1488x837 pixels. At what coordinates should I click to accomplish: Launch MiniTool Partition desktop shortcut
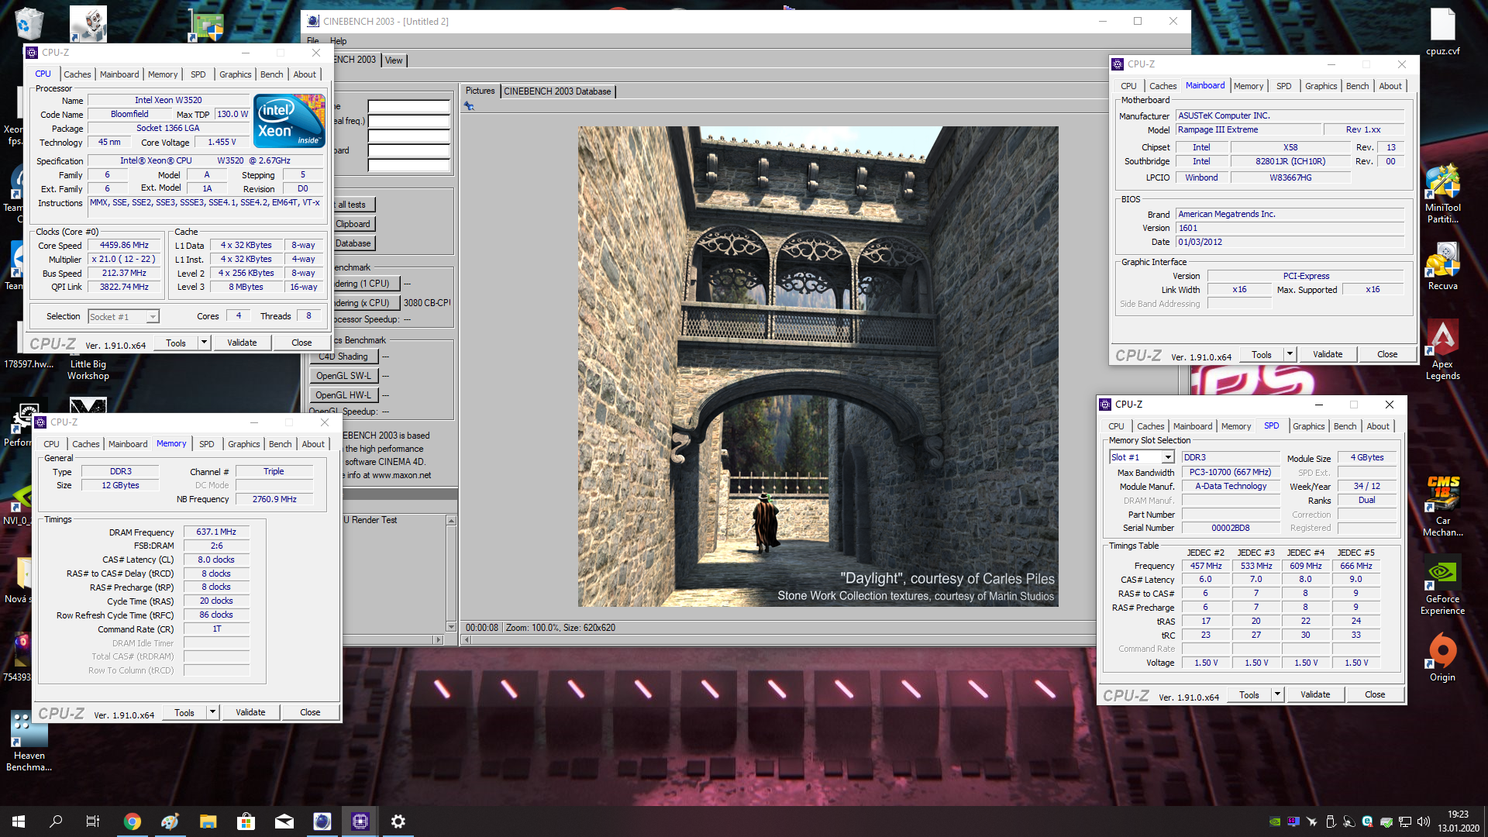[x=1442, y=194]
